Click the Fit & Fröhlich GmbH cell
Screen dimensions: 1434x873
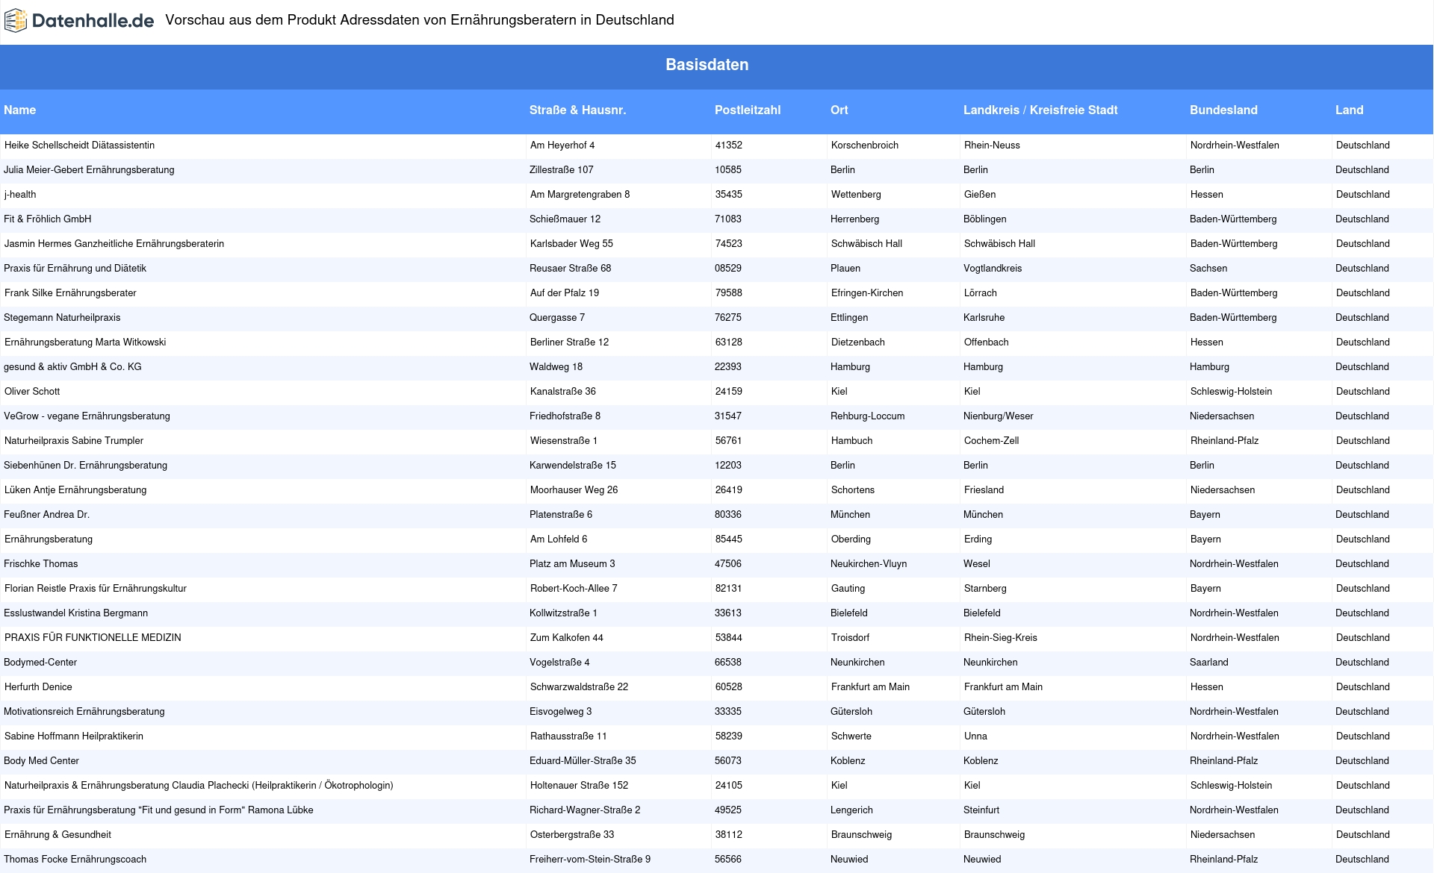pyautogui.click(x=48, y=219)
